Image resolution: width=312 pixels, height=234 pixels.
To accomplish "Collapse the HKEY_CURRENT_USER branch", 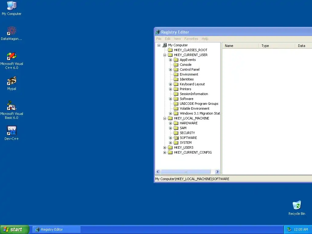I will [165, 55].
